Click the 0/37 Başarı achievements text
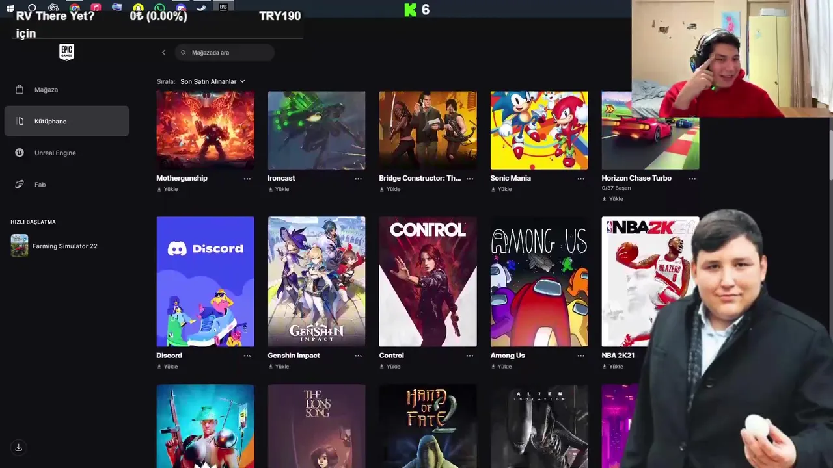833x468 pixels. [616, 188]
